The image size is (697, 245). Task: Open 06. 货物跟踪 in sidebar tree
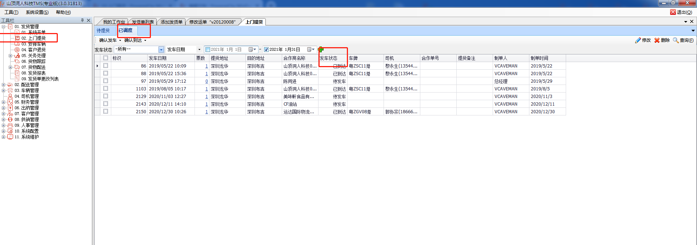pyautogui.click(x=33, y=61)
